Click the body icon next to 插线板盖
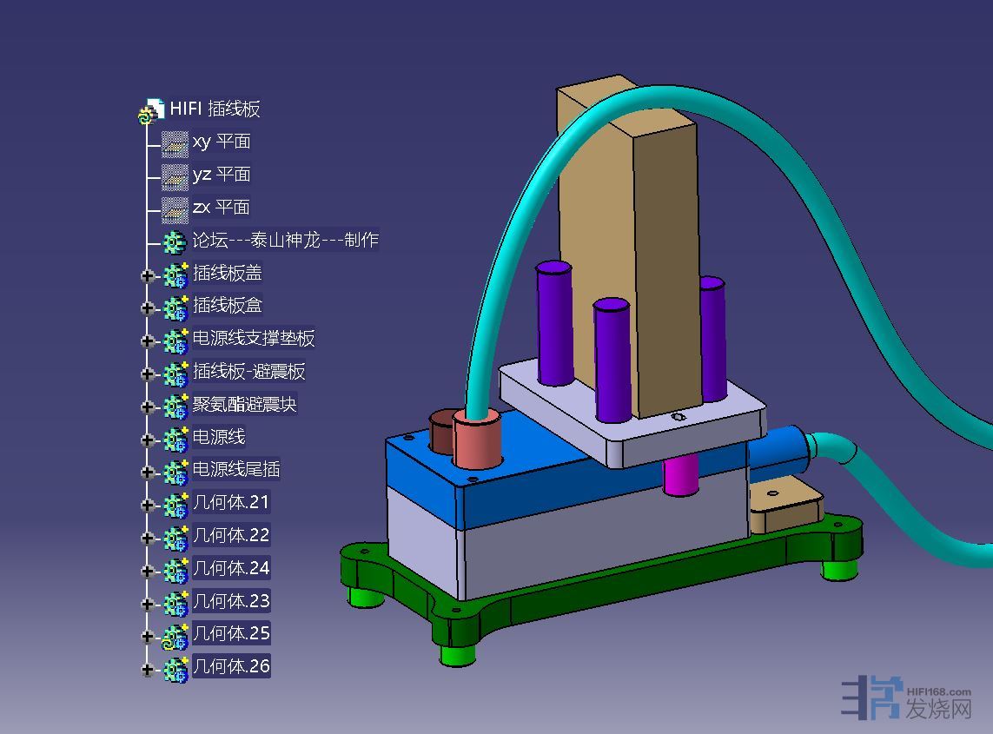 click(x=175, y=274)
